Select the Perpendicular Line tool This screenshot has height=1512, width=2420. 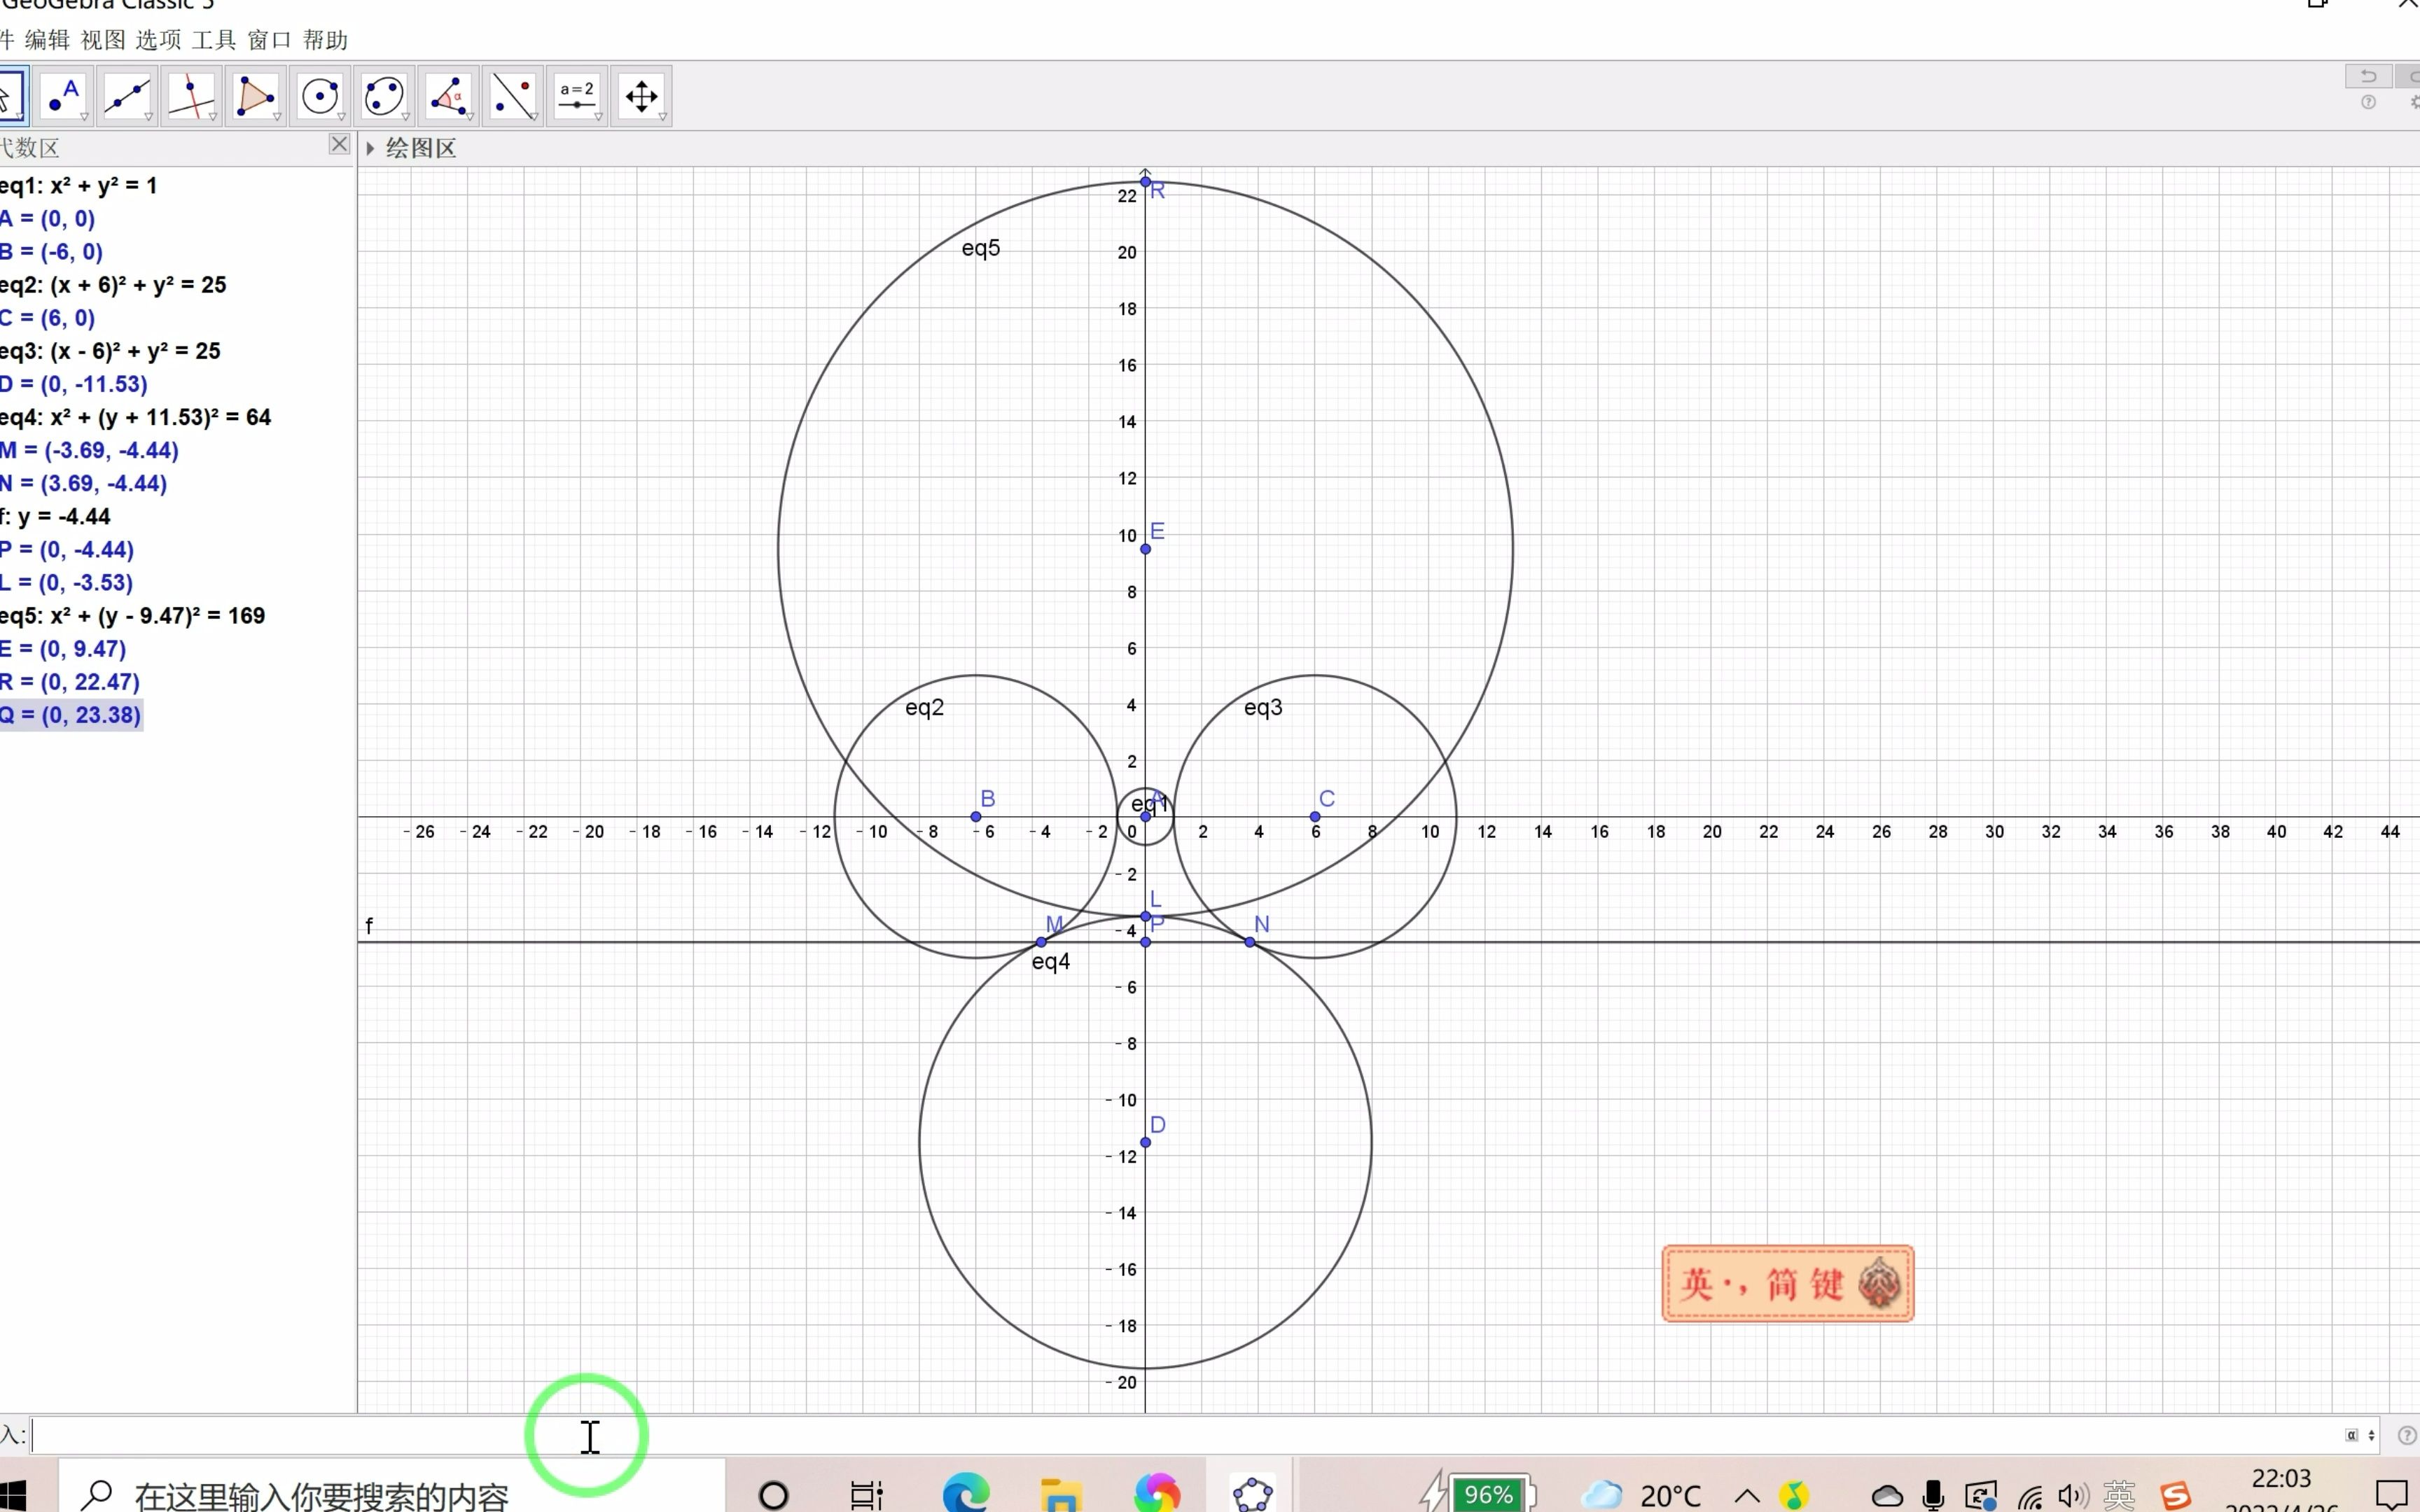[191, 95]
